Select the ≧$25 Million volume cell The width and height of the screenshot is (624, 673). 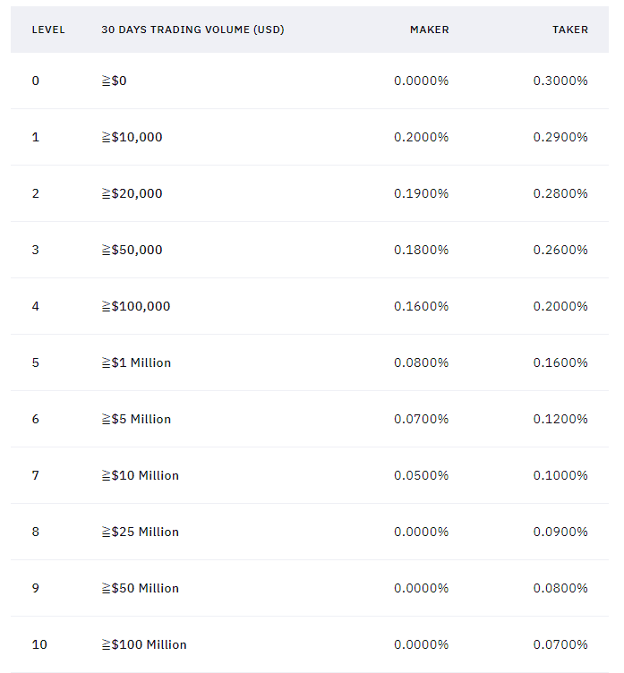pos(140,532)
